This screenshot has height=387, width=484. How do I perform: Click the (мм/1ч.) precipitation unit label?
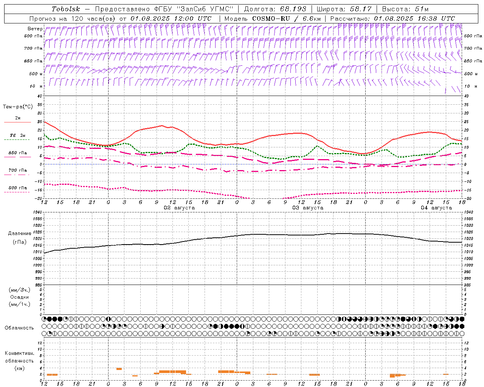(x=20, y=304)
